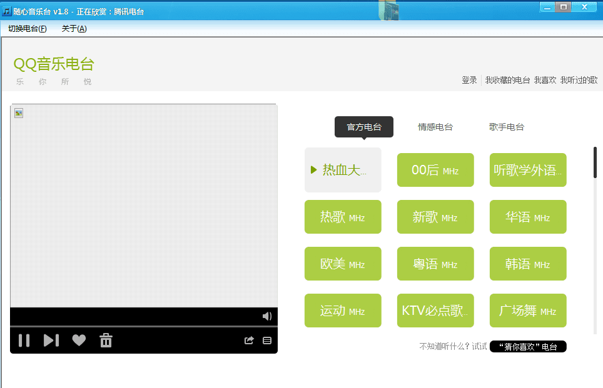Minimize the 随心音乐台 window
This screenshot has height=388, width=603.
pyautogui.click(x=547, y=7)
